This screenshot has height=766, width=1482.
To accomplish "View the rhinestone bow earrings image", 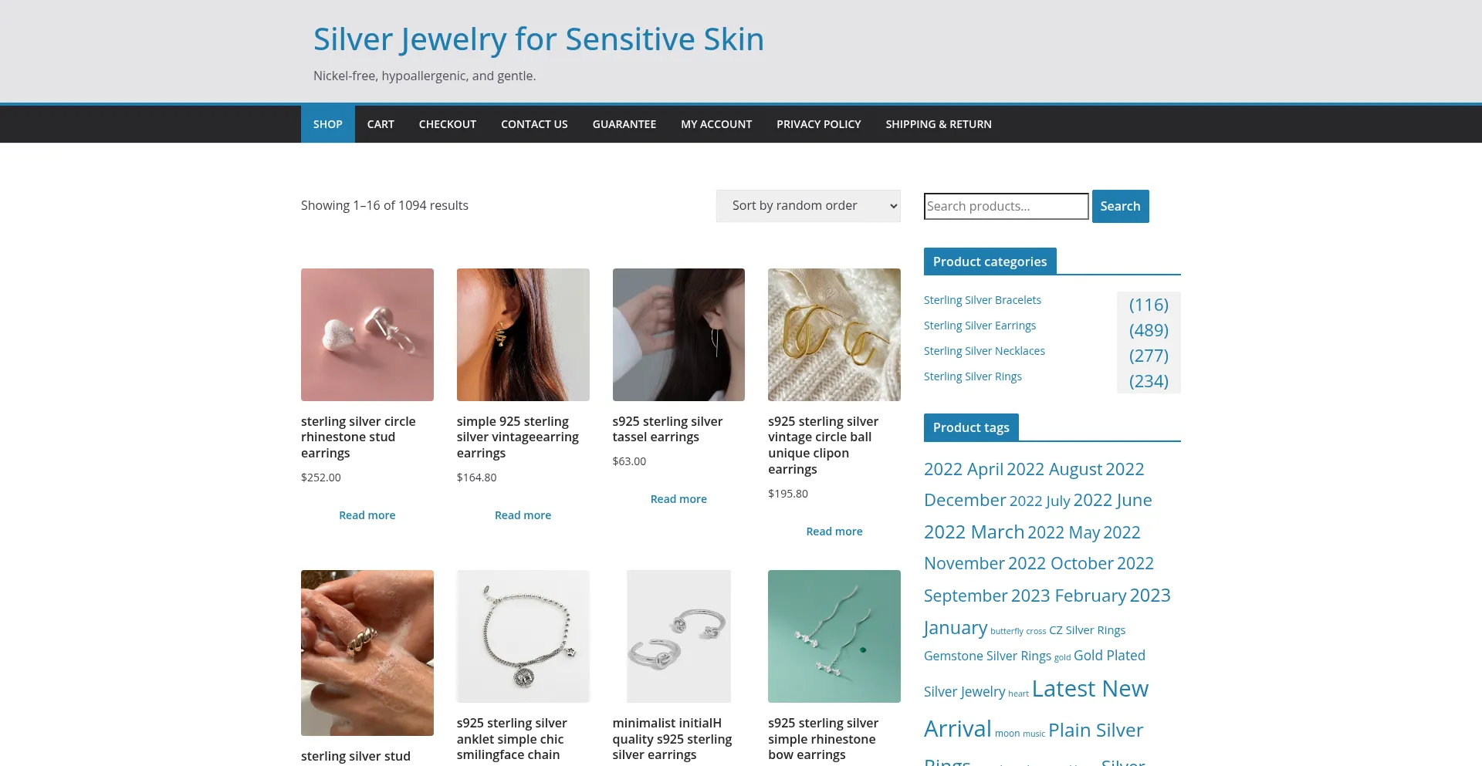I will pos(834,636).
